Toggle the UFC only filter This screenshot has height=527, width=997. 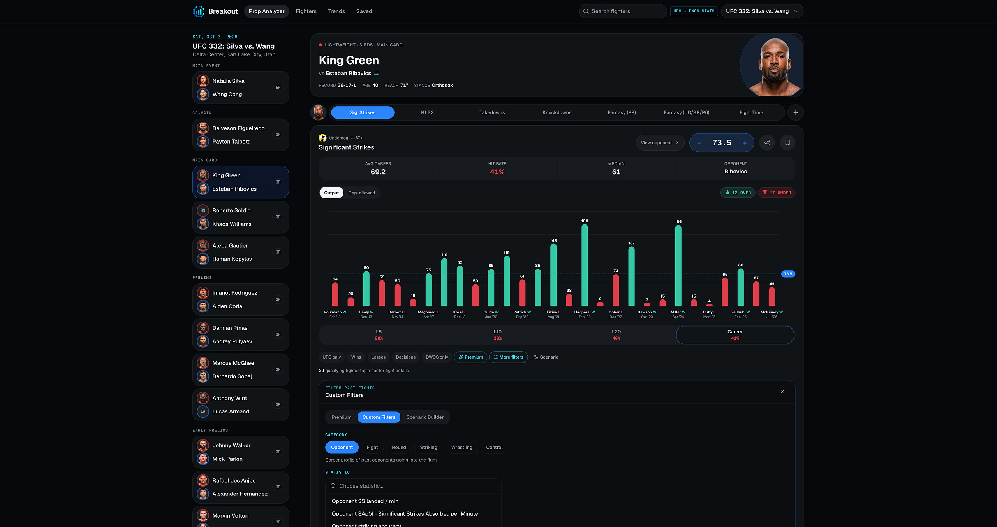(331, 357)
